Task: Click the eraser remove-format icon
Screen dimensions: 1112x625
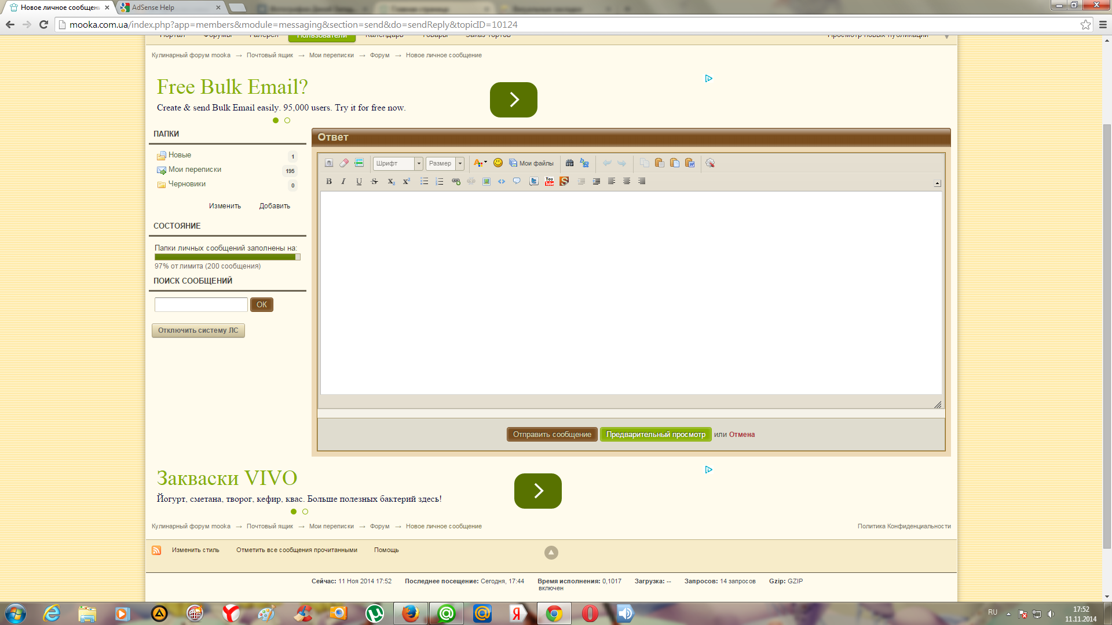Action: click(x=344, y=163)
